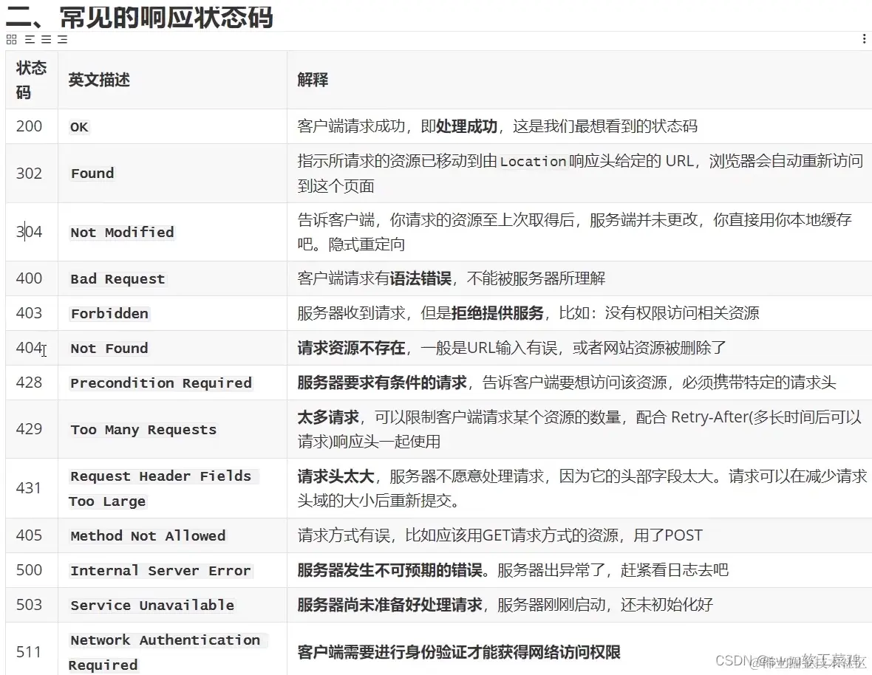Image resolution: width=872 pixels, height=675 pixels.
Task: Click the 'Found' description in the 302 row
Action: pos(92,174)
